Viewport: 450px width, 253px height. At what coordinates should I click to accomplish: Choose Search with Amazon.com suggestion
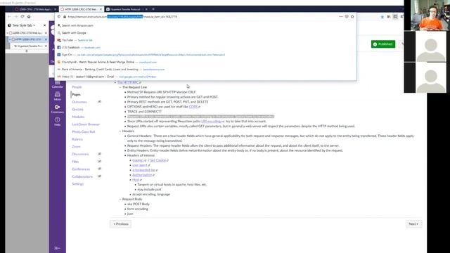click(x=205, y=25)
